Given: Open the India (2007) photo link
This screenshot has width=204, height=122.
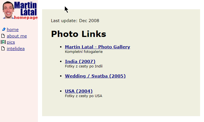Looking at the screenshot, I should (80, 61).
